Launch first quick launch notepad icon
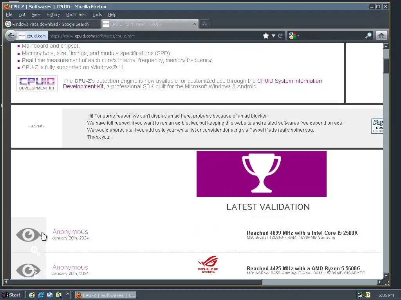Viewport: 401px width, 300px height. point(32,295)
